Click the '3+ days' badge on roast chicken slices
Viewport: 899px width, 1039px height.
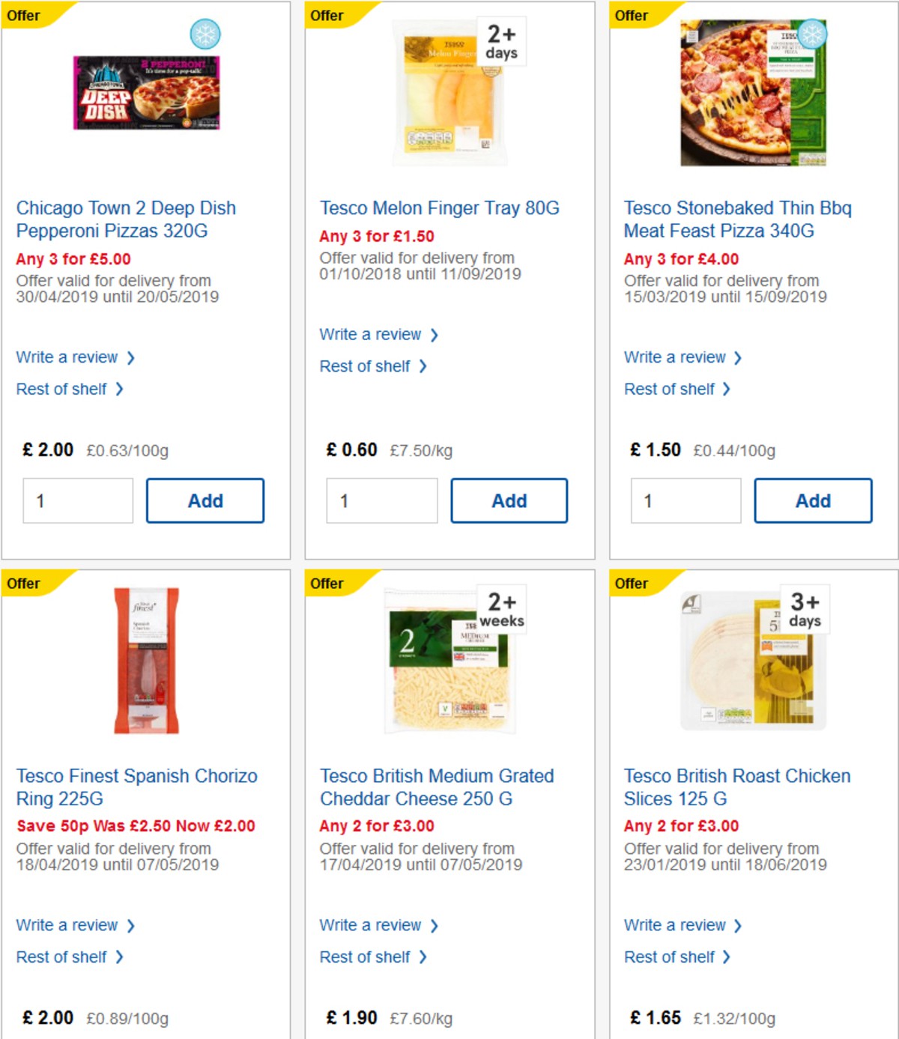coord(804,611)
